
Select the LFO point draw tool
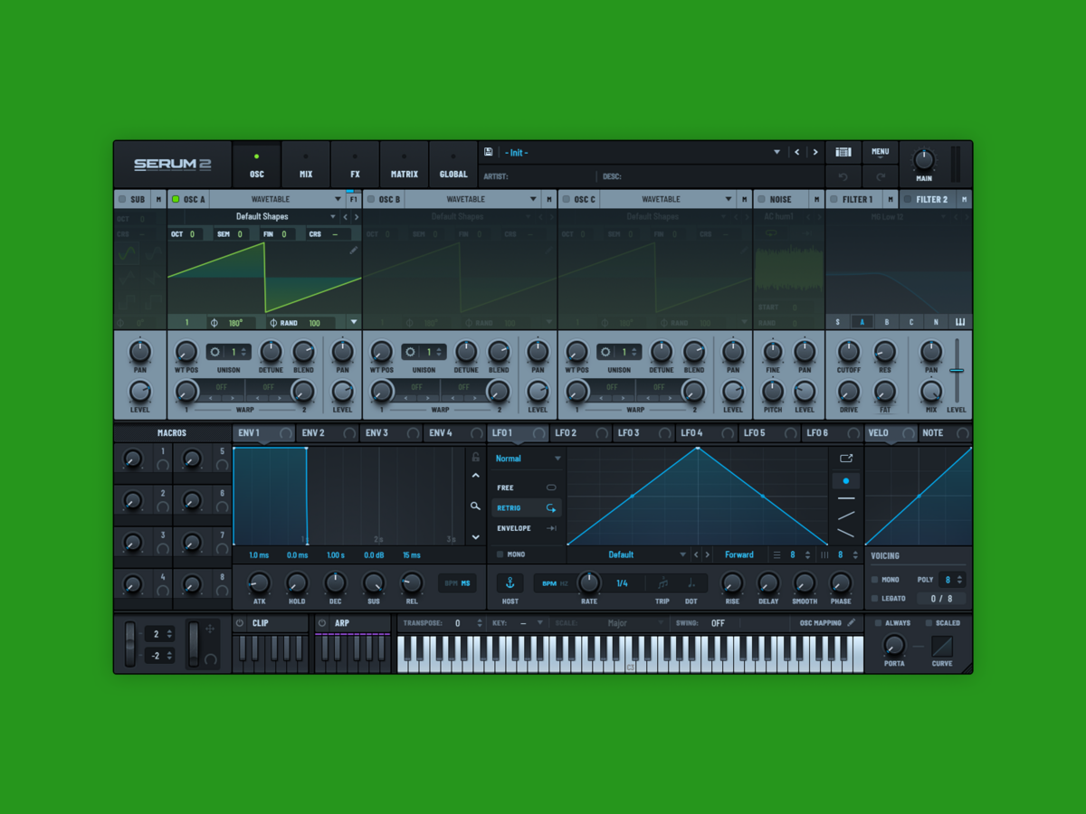coord(846,481)
